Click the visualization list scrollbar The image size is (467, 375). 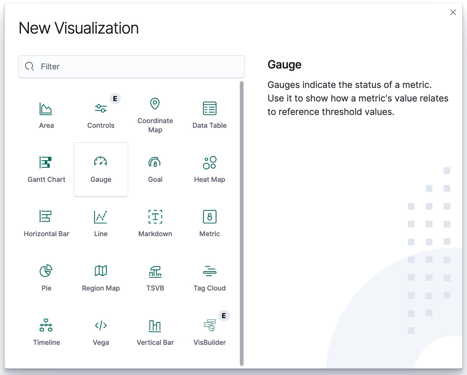pyautogui.click(x=242, y=223)
